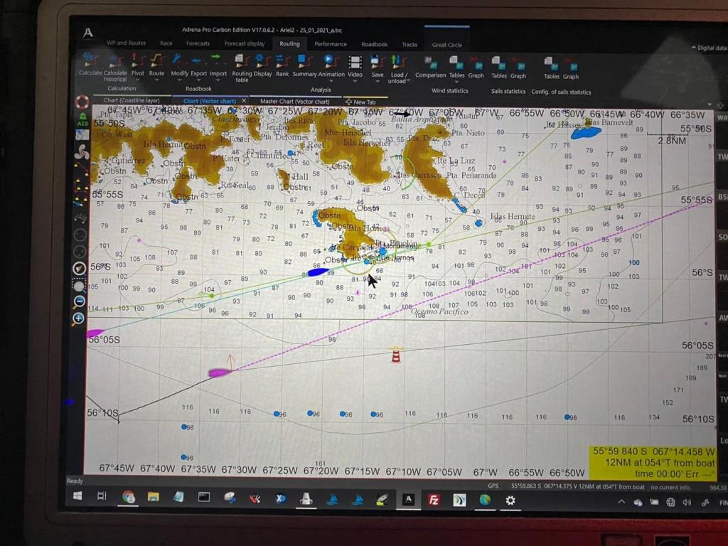The width and height of the screenshot is (728, 546).
Task: Open Graph under Config. of sails statistics
Action: click(571, 70)
